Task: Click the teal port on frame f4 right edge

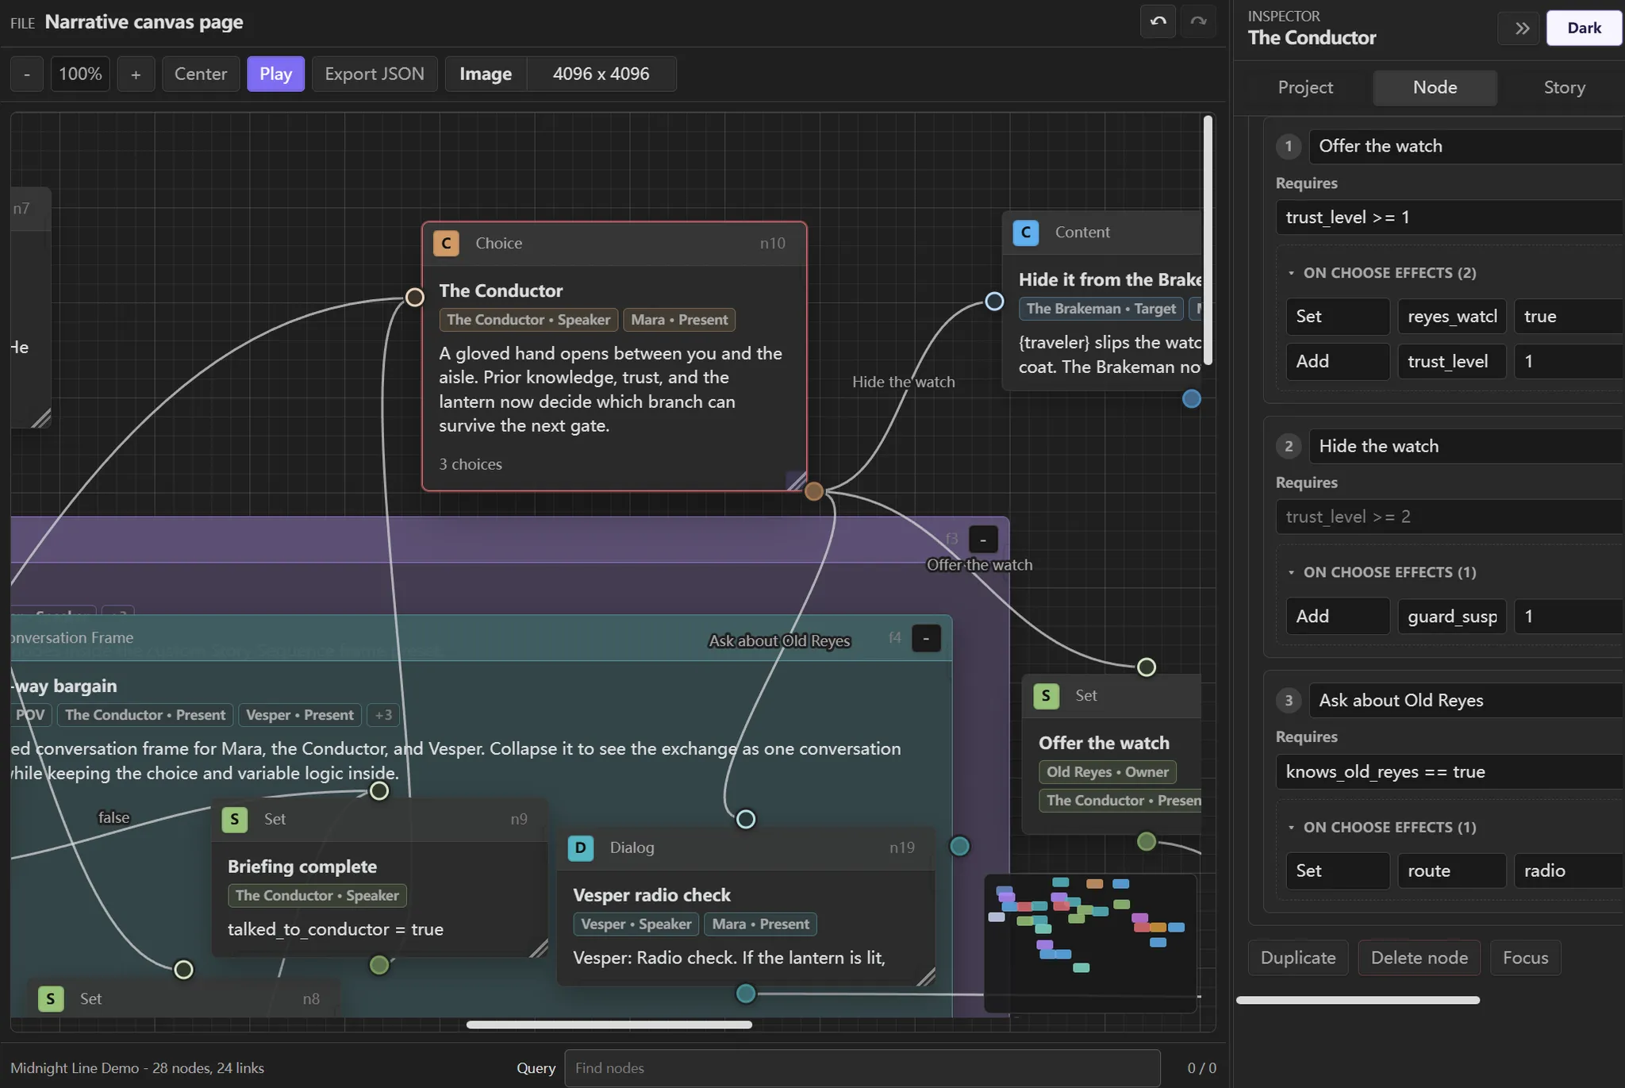Action: (959, 846)
